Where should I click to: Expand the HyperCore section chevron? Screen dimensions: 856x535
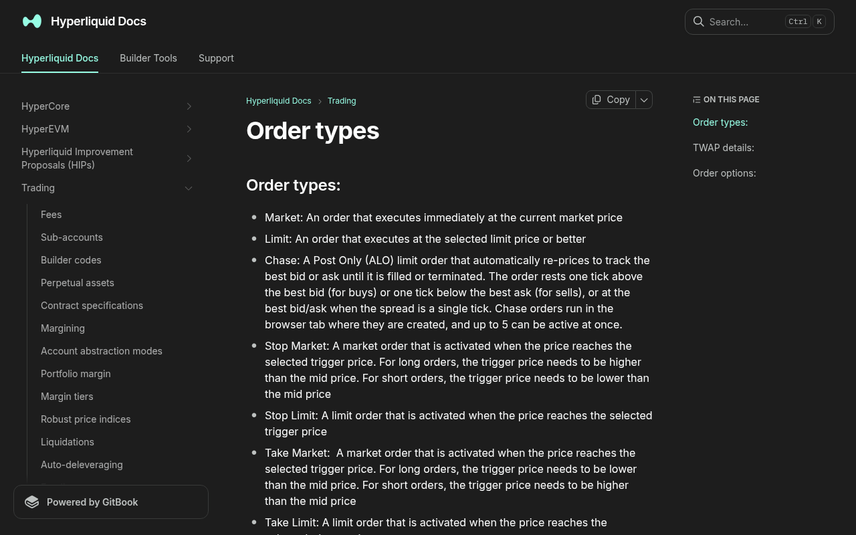click(x=189, y=106)
